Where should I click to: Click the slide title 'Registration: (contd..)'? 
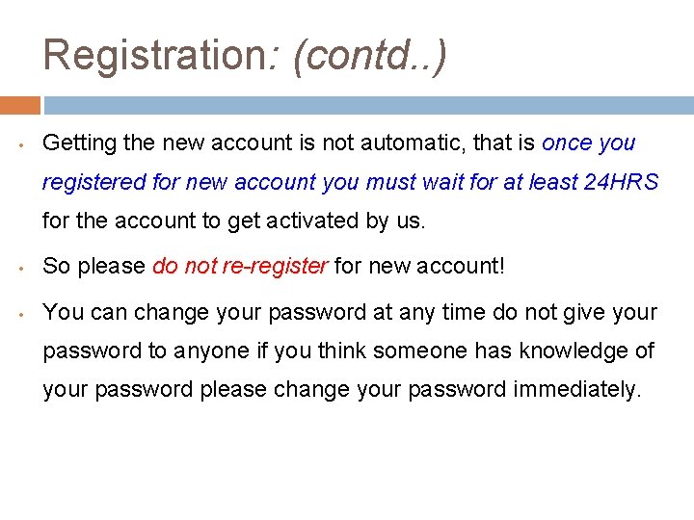[x=245, y=56]
